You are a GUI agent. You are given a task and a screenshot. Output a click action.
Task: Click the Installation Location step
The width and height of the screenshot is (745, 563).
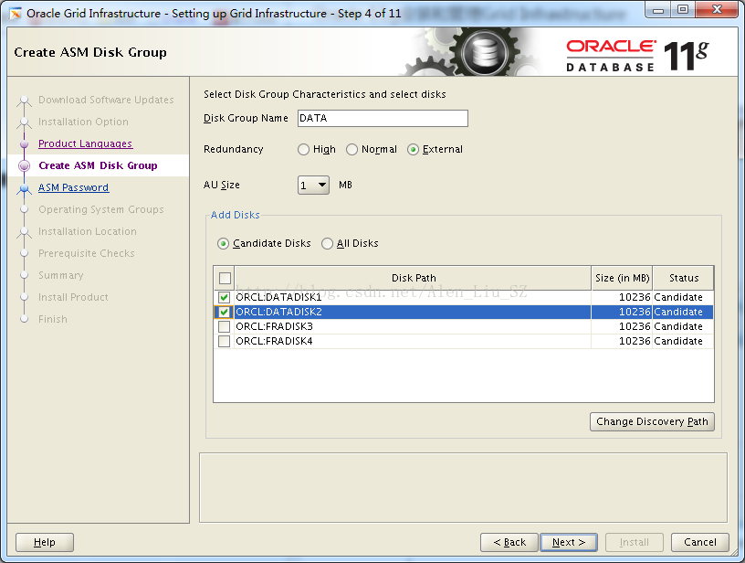[88, 231]
